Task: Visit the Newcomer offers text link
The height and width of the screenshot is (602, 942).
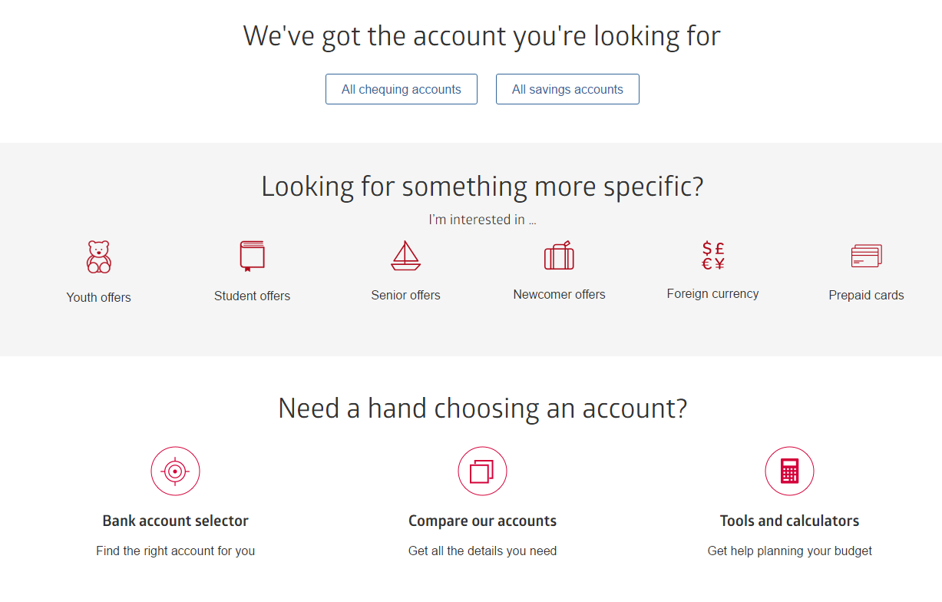Action: (559, 294)
